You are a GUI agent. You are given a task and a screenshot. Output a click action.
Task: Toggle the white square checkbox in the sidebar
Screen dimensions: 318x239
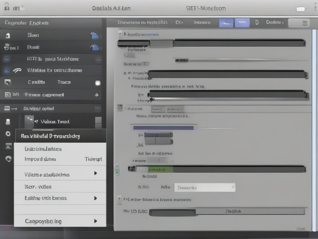pyautogui.click(x=98, y=83)
